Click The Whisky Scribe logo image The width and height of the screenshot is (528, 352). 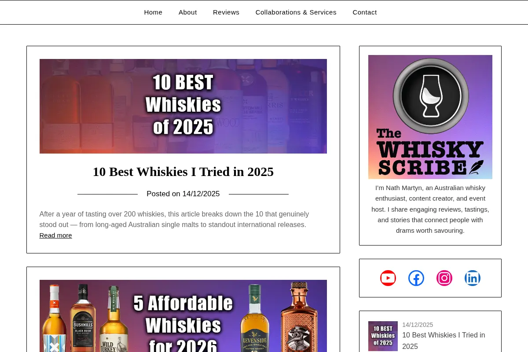click(x=430, y=117)
